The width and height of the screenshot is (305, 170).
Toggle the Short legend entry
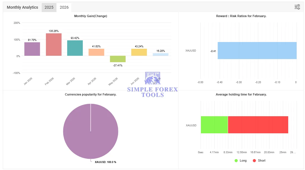pyautogui.click(x=259, y=160)
